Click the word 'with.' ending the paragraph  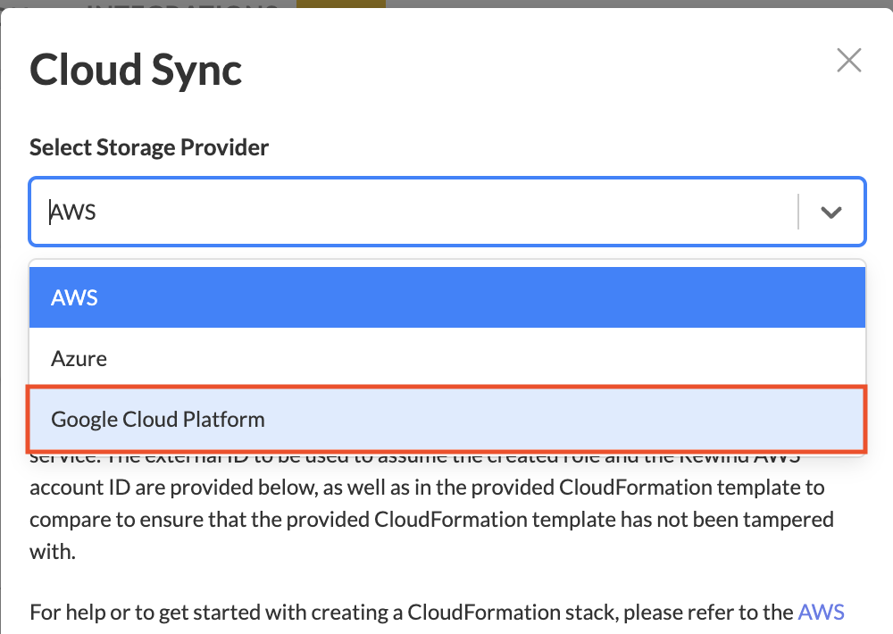pyautogui.click(x=53, y=551)
